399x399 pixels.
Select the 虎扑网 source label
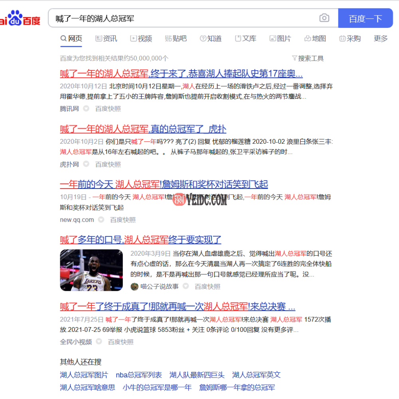(69, 164)
